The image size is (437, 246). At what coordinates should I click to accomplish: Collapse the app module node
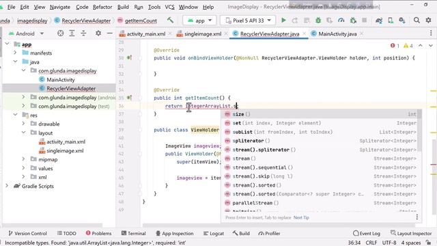coord(8,44)
